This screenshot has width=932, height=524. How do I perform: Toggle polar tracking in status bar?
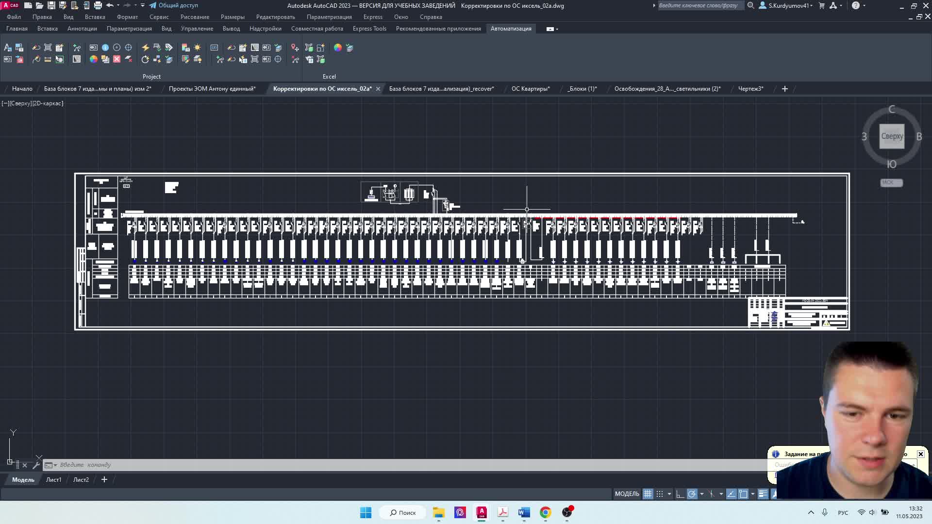pos(692,494)
